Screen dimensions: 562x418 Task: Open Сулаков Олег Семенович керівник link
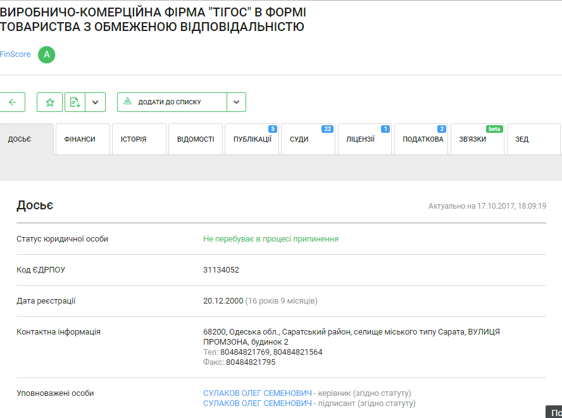tap(258, 393)
